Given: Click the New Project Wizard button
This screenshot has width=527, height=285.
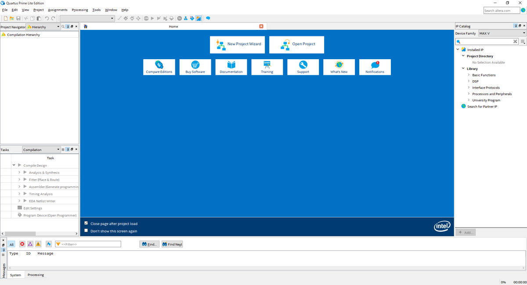Looking at the screenshot, I should click(237, 44).
